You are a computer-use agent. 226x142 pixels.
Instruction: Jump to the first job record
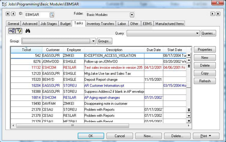click(8, 14)
